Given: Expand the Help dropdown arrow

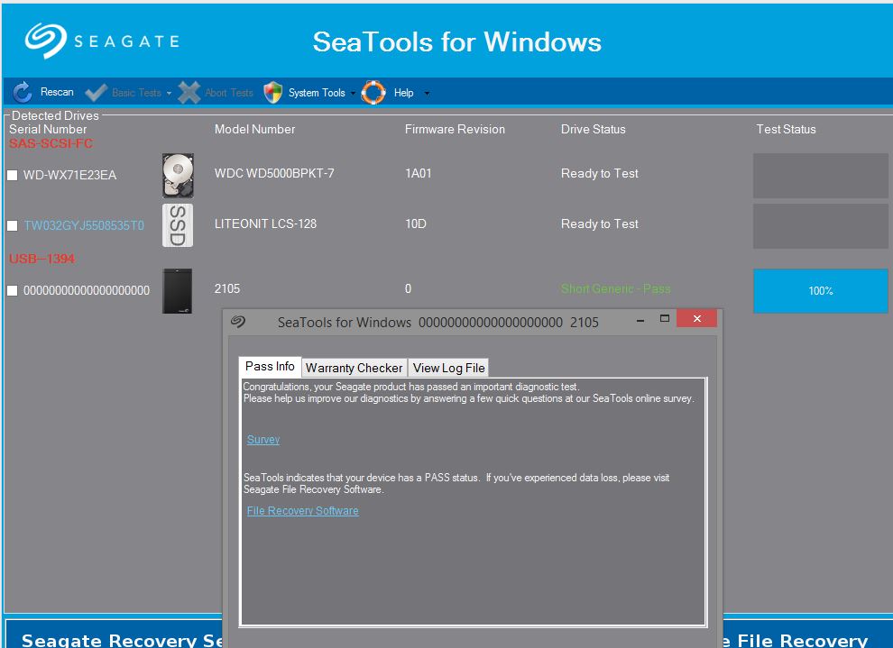Looking at the screenshot, I should click(x=428, y=94).
